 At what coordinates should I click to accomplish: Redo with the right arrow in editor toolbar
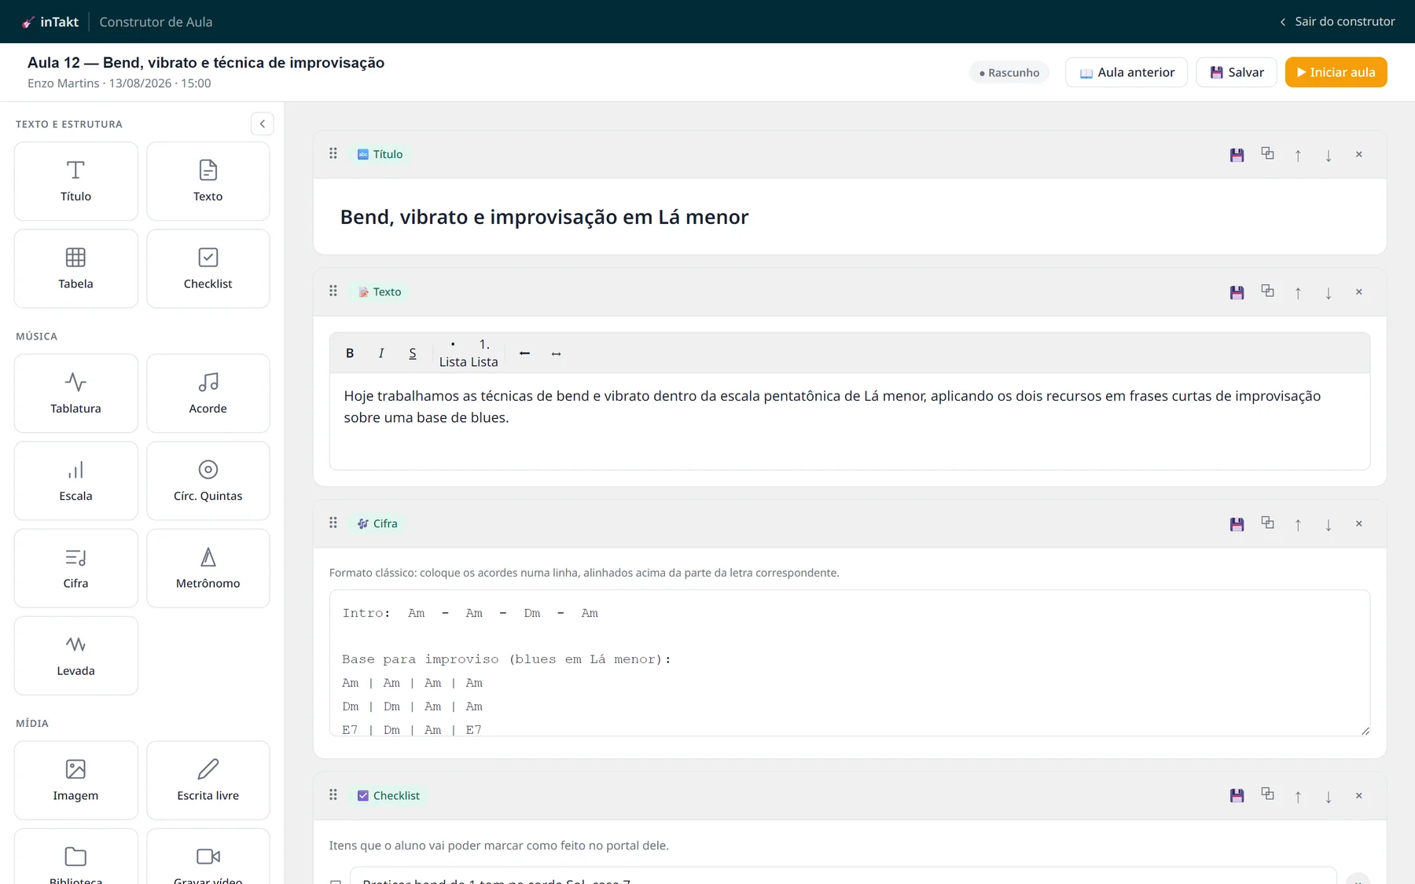click(556, 354)
